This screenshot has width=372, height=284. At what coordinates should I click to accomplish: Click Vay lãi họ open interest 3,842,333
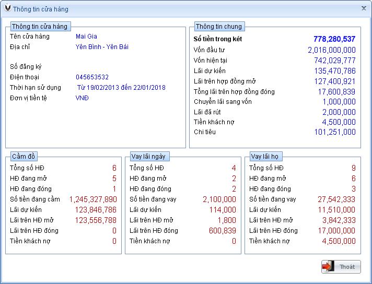coord(339,220)
